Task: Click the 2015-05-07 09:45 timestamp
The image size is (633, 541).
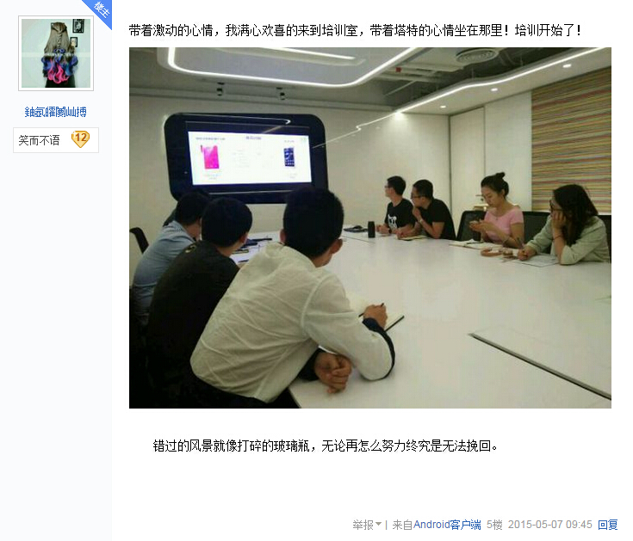Action: pos(549,525)
